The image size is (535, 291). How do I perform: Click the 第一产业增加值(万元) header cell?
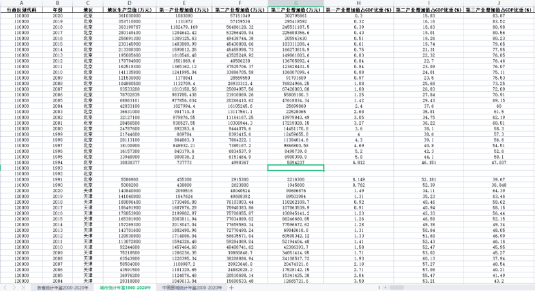(x=184, y=10)
